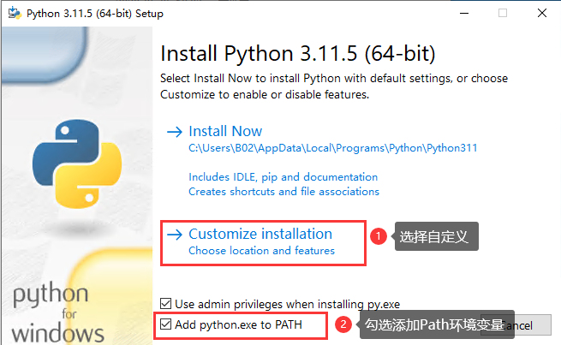
Task: Click the Install Python 3.11.5 (64-bit) heading
Action: pyautogui.click(x=298, y=54)
